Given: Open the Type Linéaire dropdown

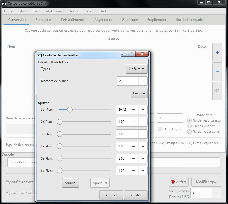Looking at the screenshot, I should (x=137, y=69).
